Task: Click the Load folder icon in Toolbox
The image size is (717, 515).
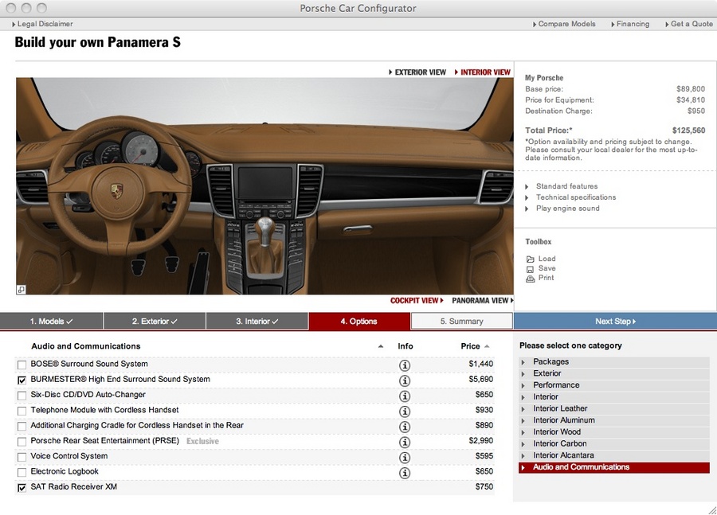Action: pos(530,259)
